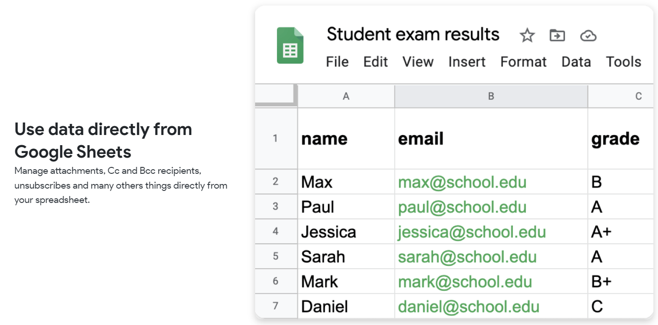Open the View menu

click(x=418, y=62)
